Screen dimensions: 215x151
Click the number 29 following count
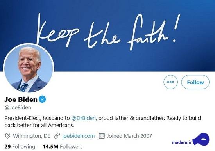tap(7, 147)
